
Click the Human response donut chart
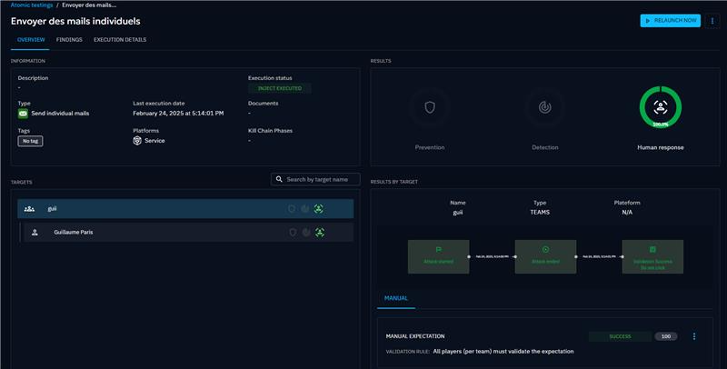[x=660, y=107]
